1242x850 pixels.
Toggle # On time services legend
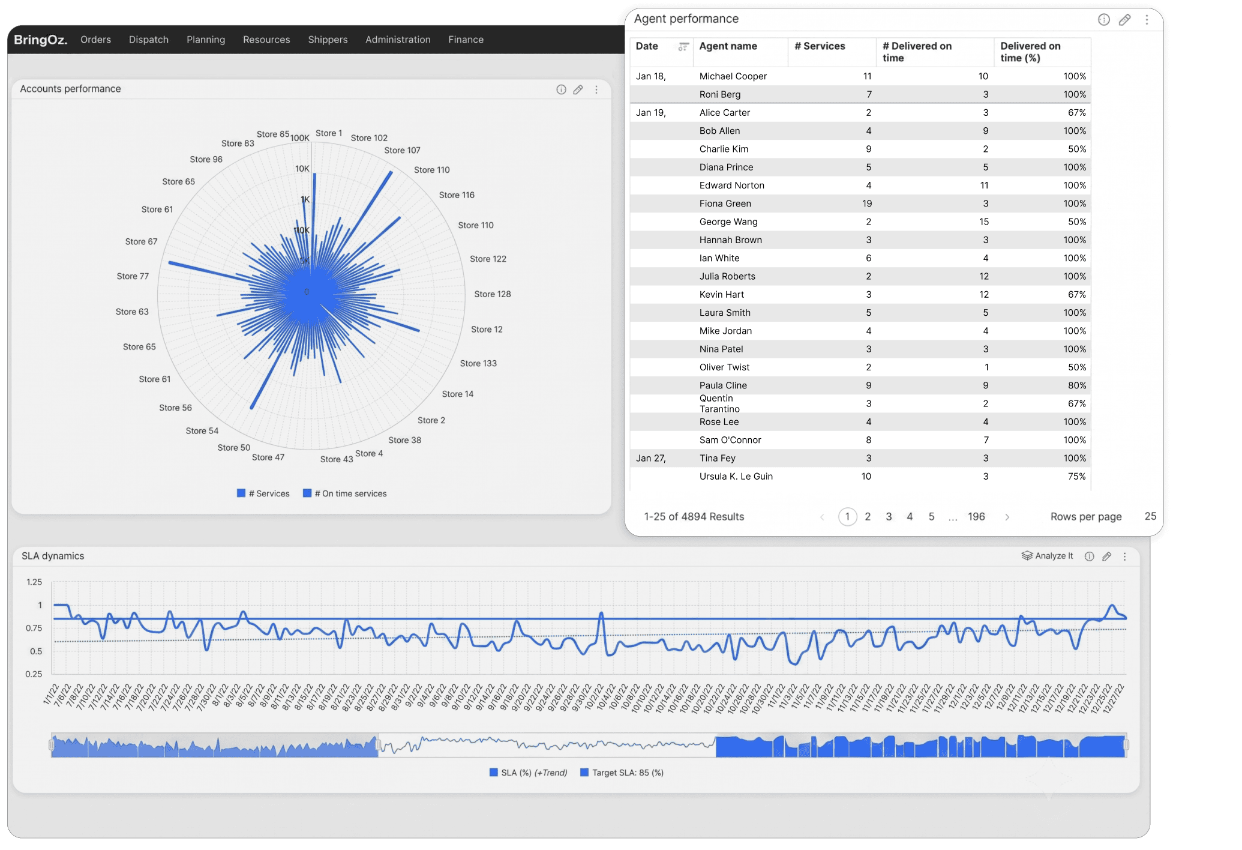[x=345, y=493]
